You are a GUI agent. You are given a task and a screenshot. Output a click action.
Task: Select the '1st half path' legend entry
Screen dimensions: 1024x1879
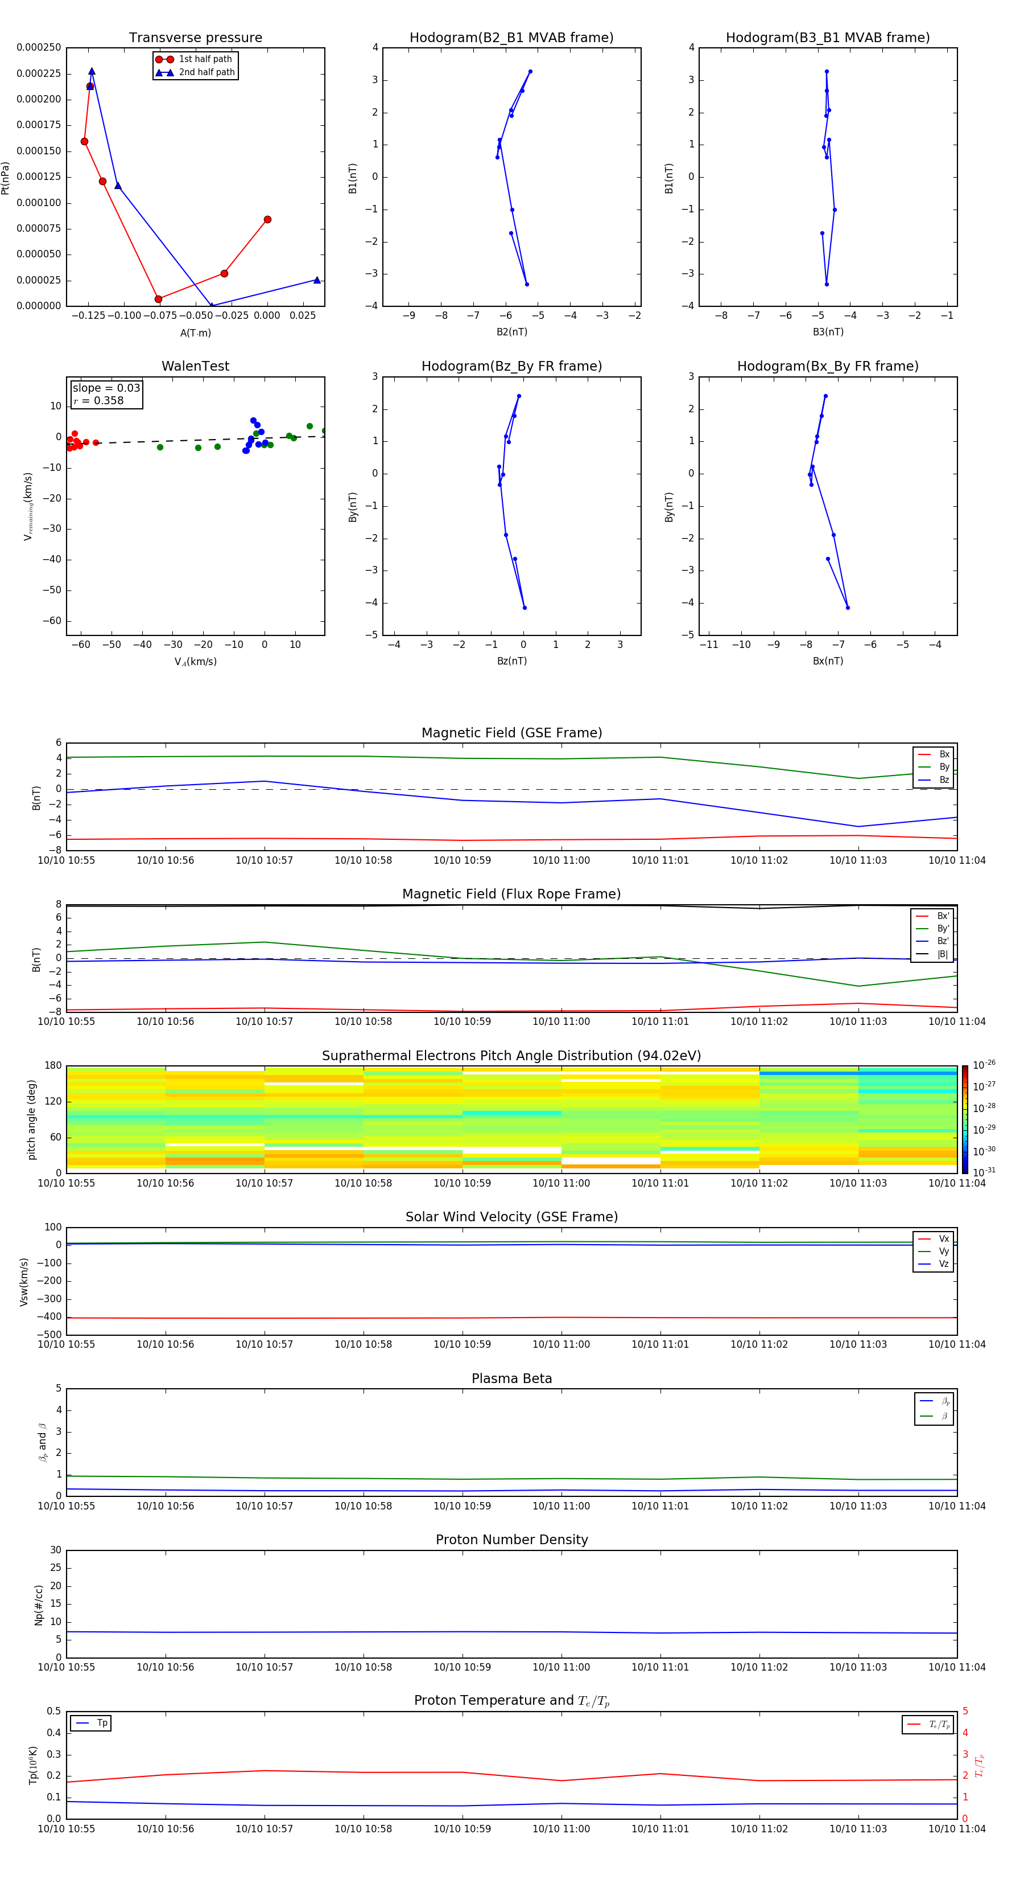click(x=195, y=59)
